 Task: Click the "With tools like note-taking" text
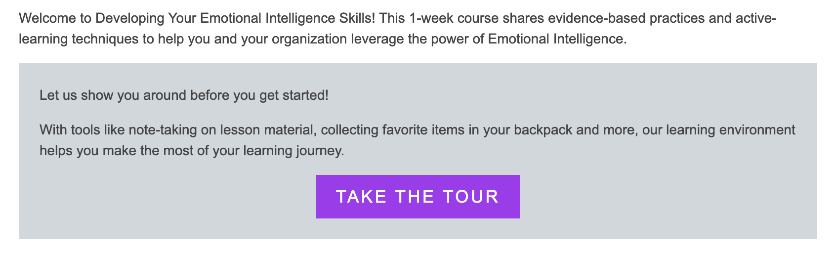pyautogui.click(x=124, y=130)
